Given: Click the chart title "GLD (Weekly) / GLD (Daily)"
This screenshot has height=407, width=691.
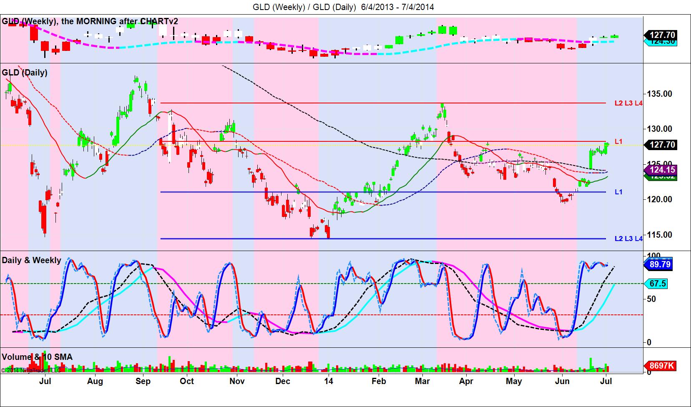Looking at the screenshot, I should (304, 7).
